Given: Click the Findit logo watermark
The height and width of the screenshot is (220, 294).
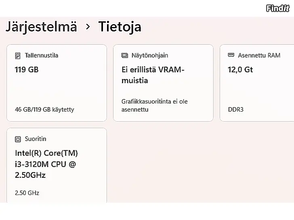Looking at the screenshot, I should [x=277, y=8].
